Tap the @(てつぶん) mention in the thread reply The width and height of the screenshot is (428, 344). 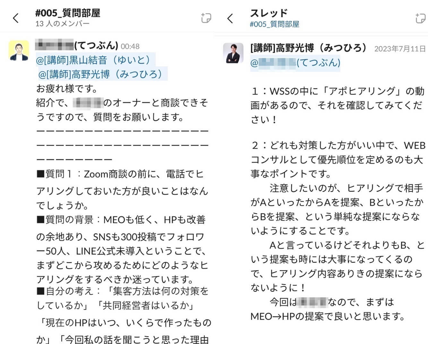295,62
